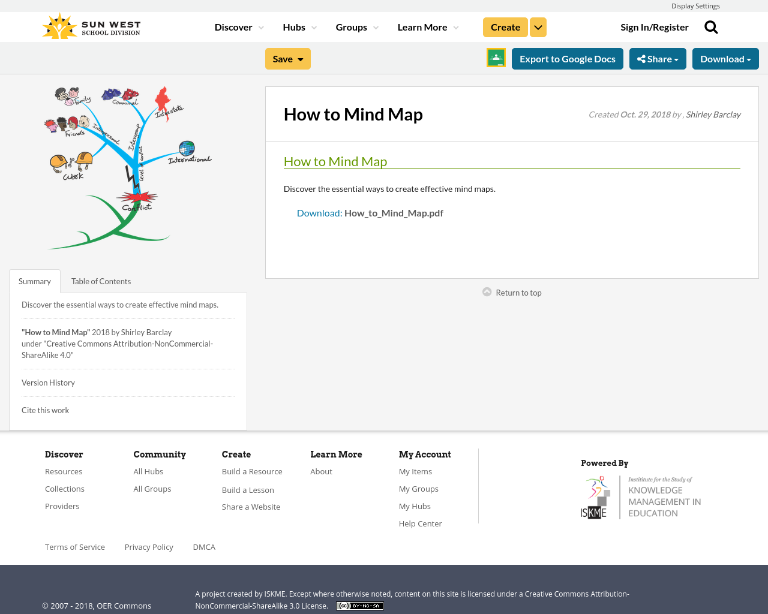Click the Sun West School Division logo
Image resolution: width=768 pixels, height=614 pixels.
click(x=90, y=25)
